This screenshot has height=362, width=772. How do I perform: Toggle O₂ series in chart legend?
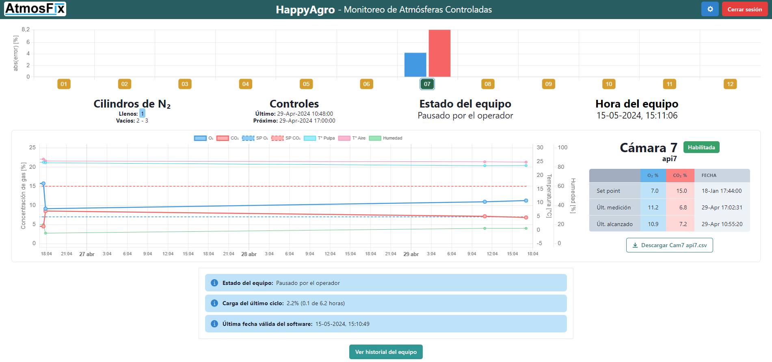(204, 138)
